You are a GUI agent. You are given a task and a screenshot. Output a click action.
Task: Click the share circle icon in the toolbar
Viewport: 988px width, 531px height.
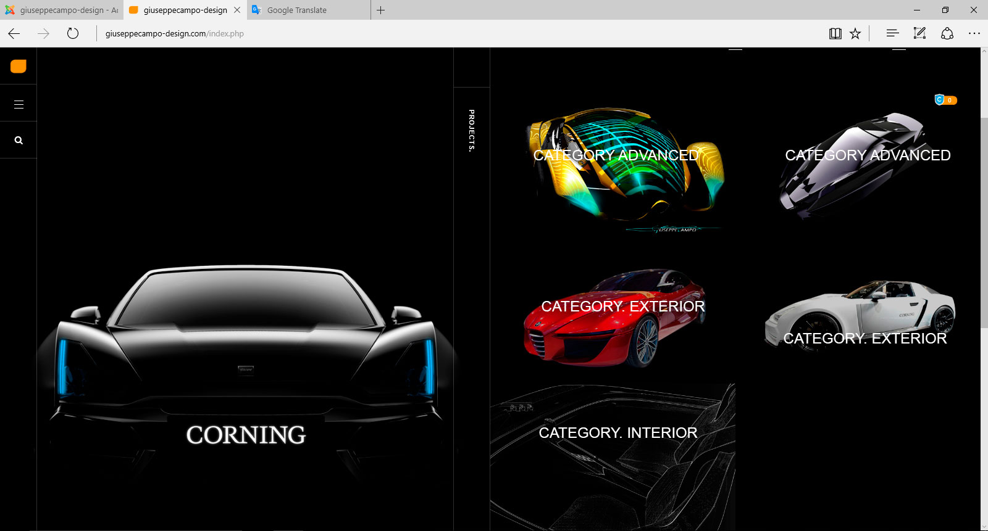point(947,33)
